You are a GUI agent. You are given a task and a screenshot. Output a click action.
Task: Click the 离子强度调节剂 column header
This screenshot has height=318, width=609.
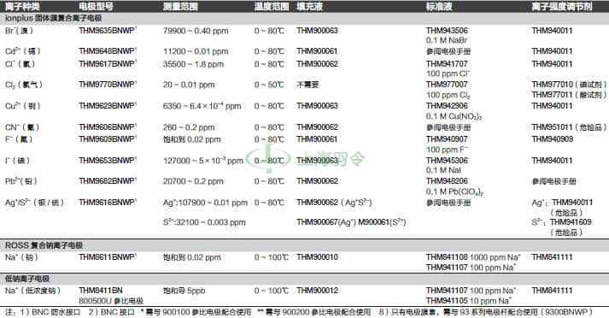point(562,6)
